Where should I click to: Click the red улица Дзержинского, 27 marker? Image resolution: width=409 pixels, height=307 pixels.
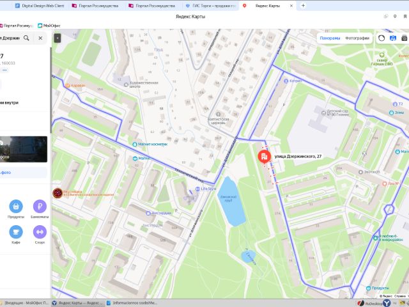click(264, 156)
